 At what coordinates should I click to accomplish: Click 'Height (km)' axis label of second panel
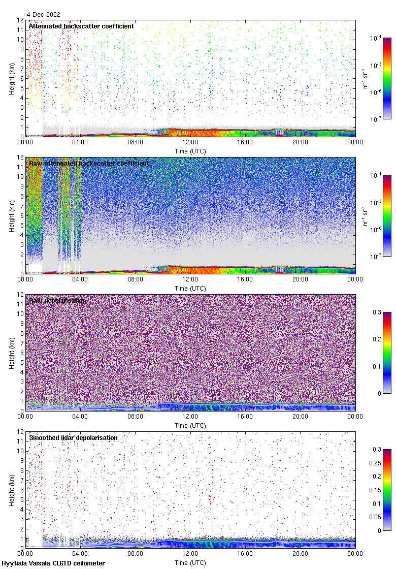pos(12,216)
